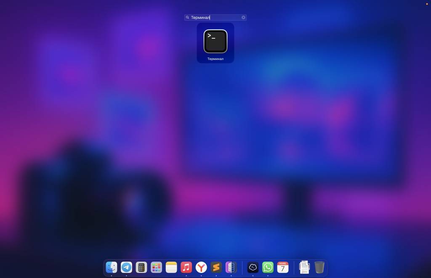
Task: Click the magnifying glass search icon
Action: (x=187, y=18)
